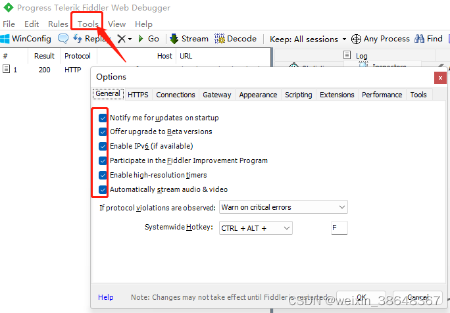Open Keep: All sessions dropdown

(x=308, y=39)
